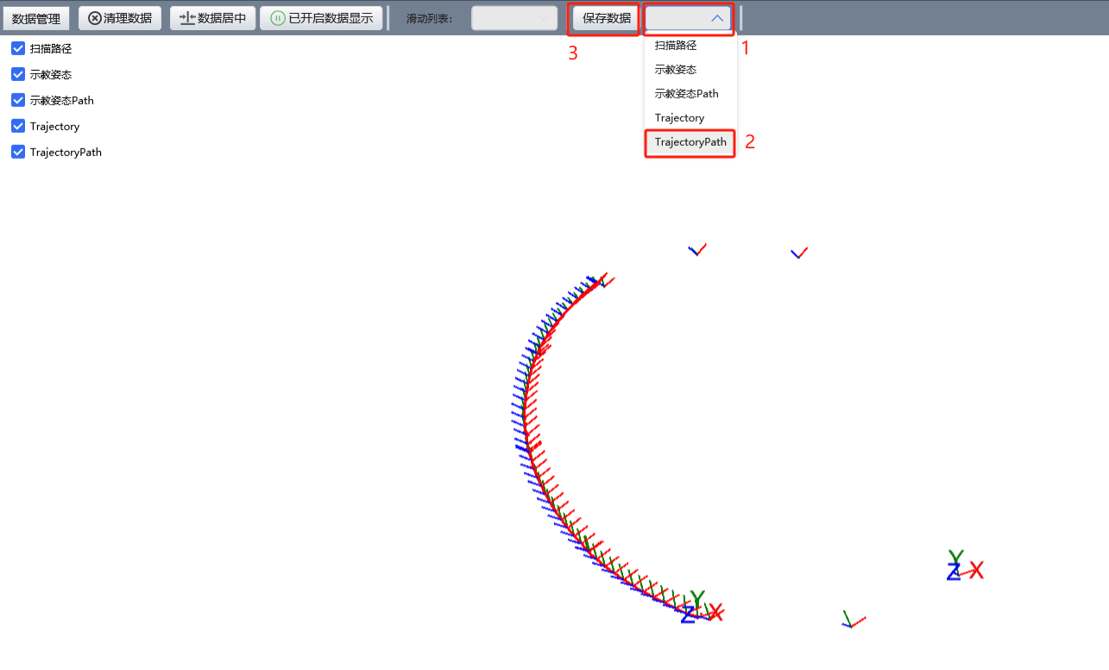Screen dimensions: 1109x670
Task: Select TrajectoryPath in the dropdown list
Action: pyautogui.click(x=690, y=142)
